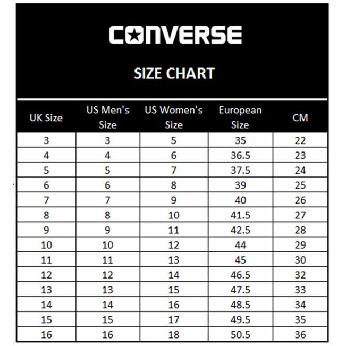
Task: Click the SIZE CHART heading
Action: coord(174,73)
